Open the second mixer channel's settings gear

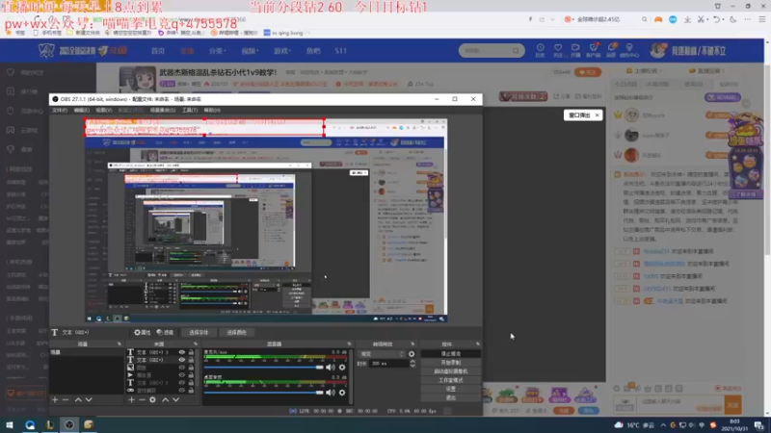(342, 393)
